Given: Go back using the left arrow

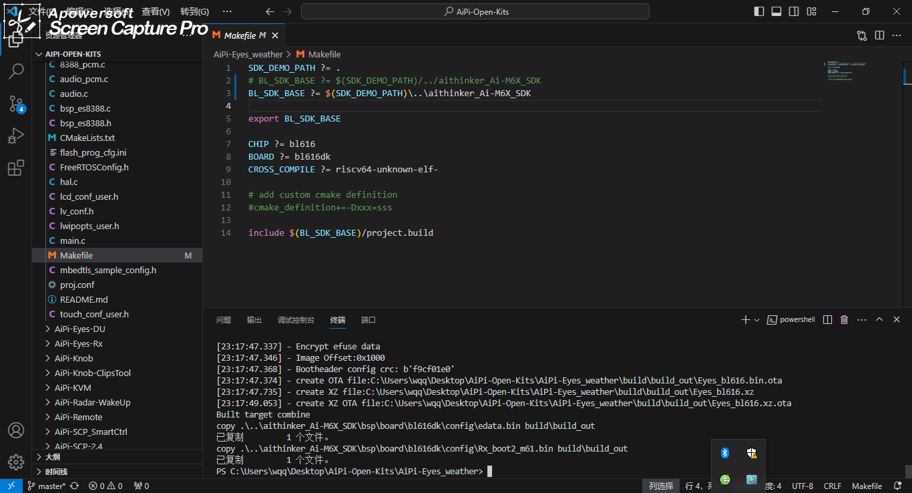Looking at the screenshot, I should point(270,11).
